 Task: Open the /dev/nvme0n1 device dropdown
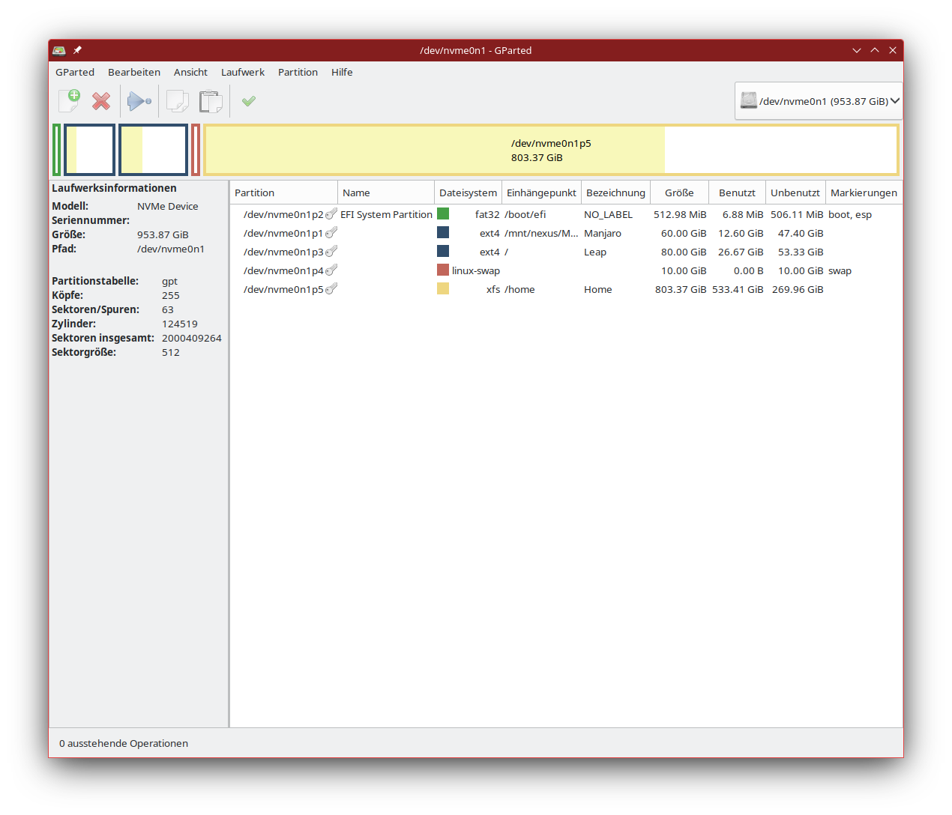click(819, 101)
